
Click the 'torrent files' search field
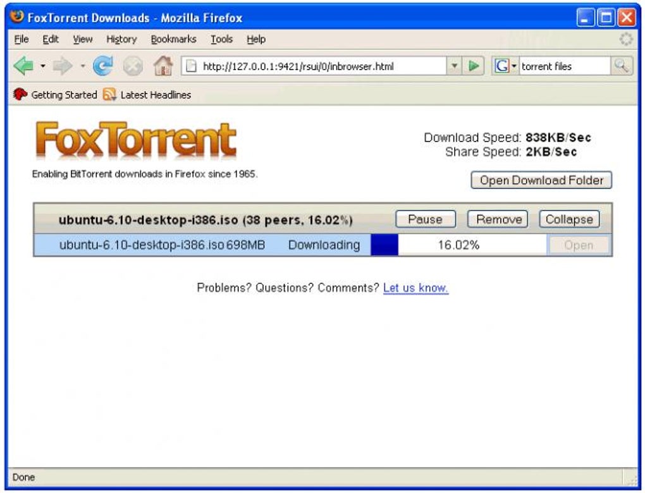(565, 66)
